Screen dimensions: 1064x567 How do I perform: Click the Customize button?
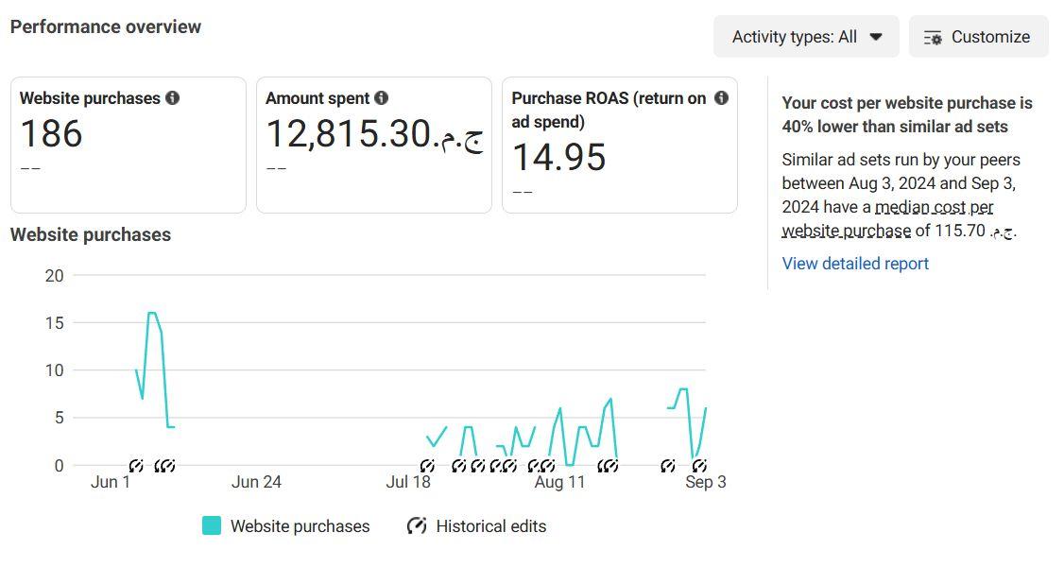[x=978, y=37]
